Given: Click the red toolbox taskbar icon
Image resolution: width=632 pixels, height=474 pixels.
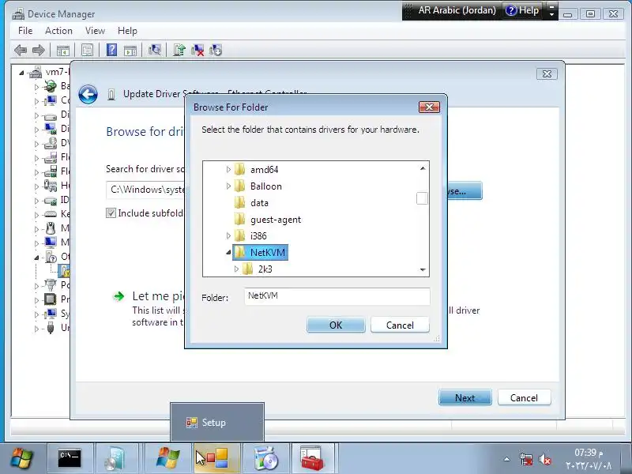Looking at the screenshot, I should point(312,458).
